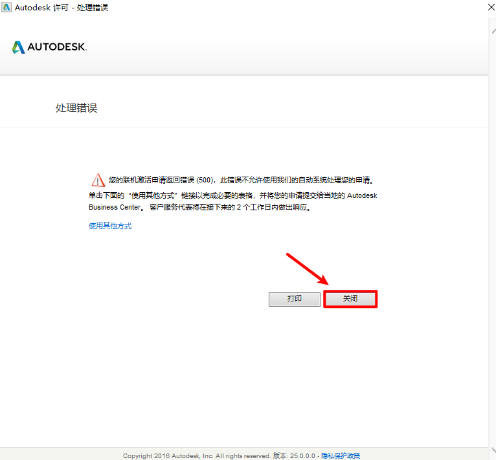Click the Autodesk 'A' logo mark in the header
This screenshot has width=496, height=460.
pos(18,47)
